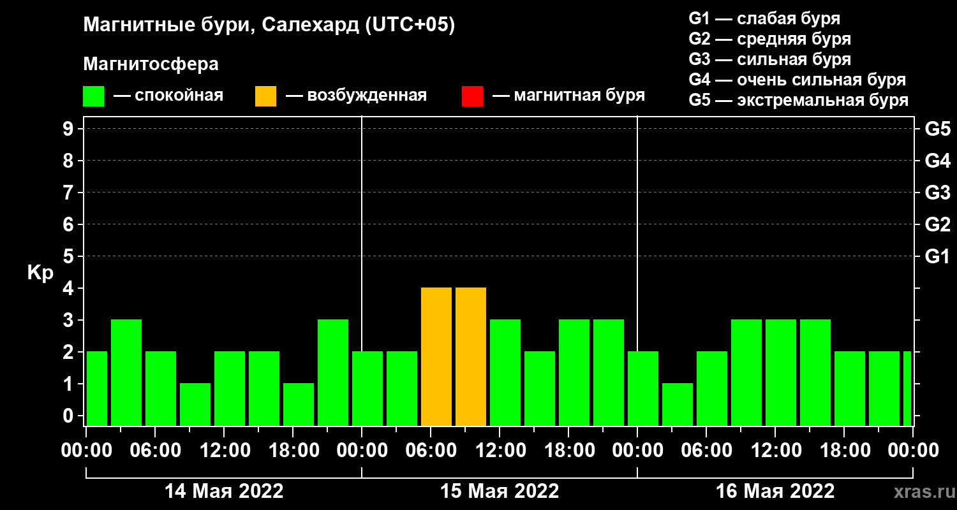Screen dimensions: 957x510
Task: Click the 18:00 time label for 16 Мая
Action: 844,450
